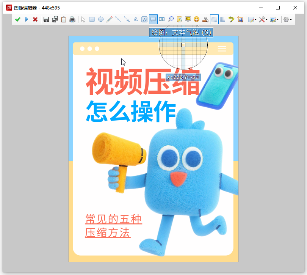Select the ellipse drawing tool

(x=101, y=19)
